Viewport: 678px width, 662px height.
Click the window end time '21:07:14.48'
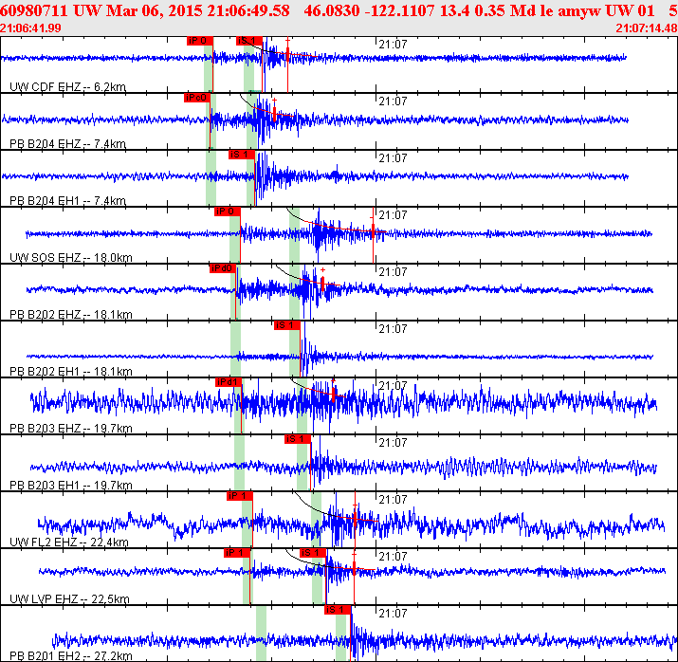pos(647,28)
